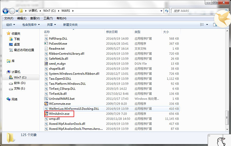
Task: Select the UnInstallMARS.bat file icon
Action: tap(46, 99)
